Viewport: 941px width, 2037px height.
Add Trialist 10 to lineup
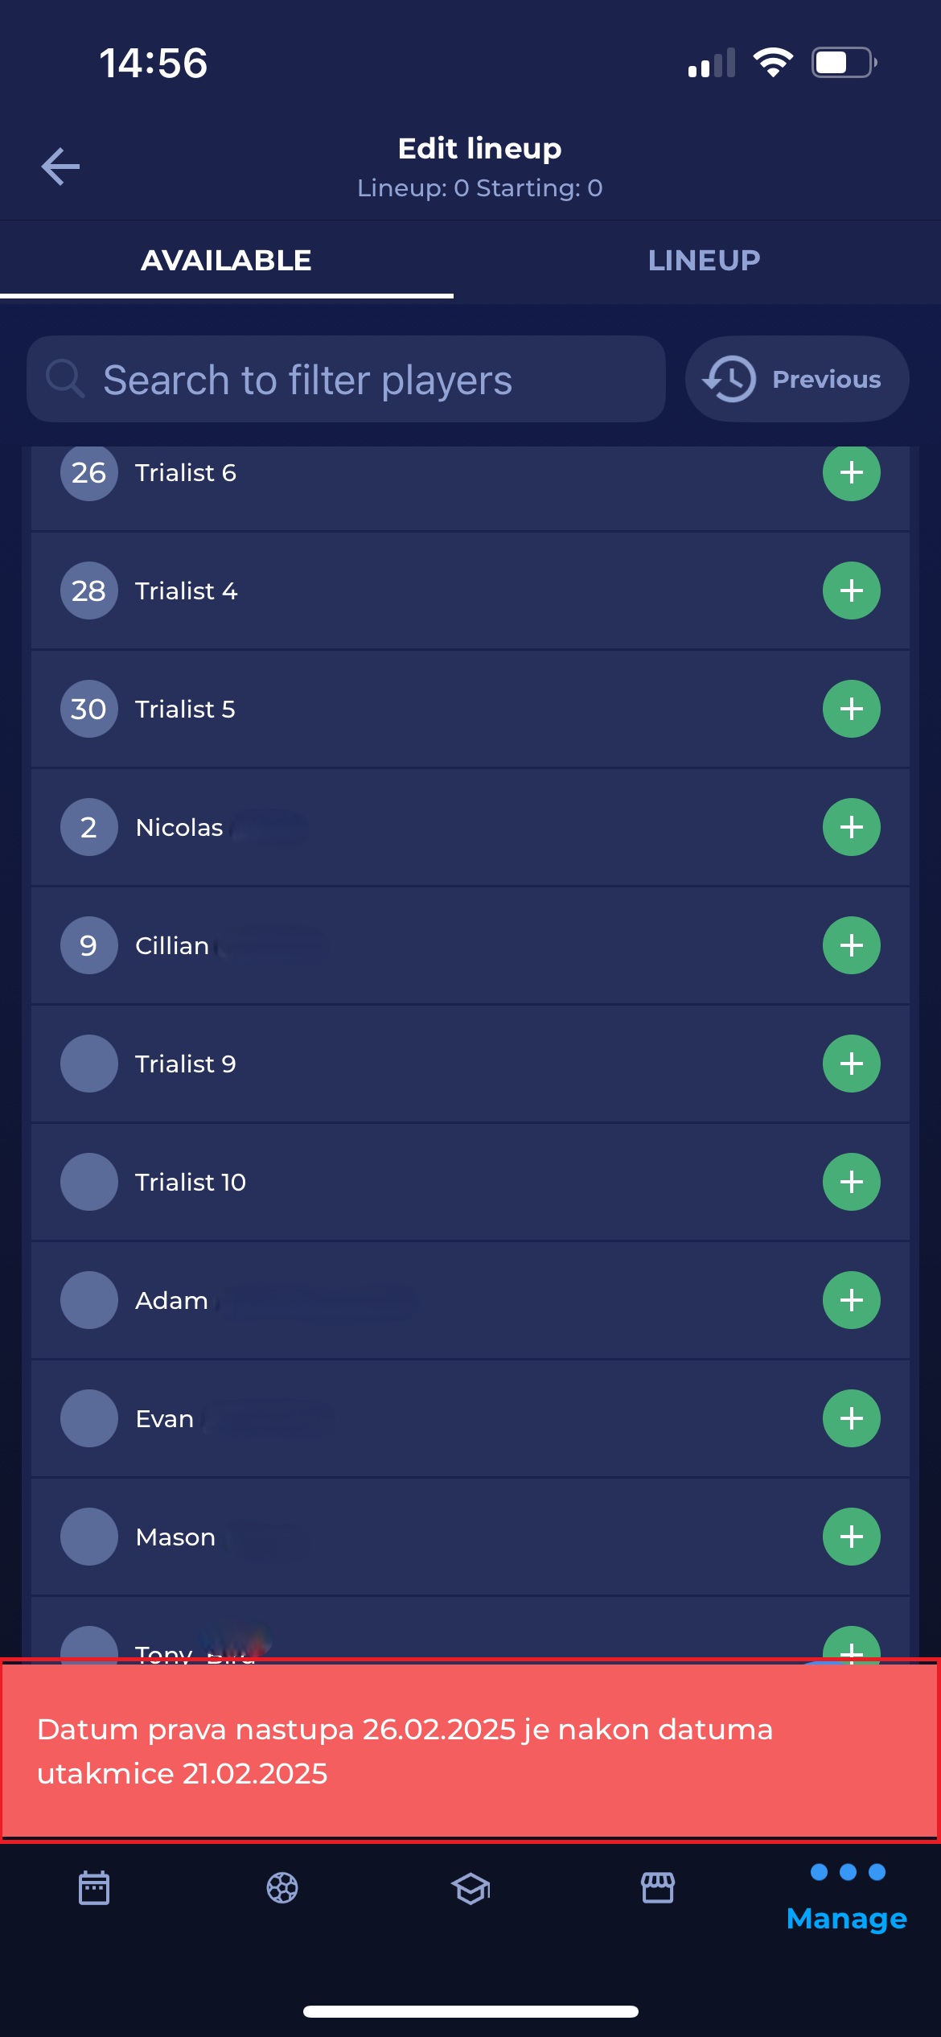click(851, 1183)
